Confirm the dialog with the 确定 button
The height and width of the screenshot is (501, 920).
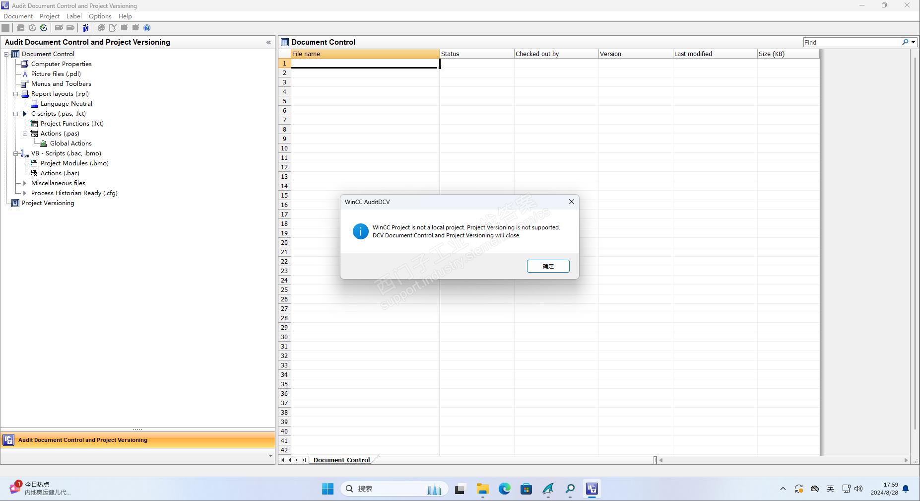548,266
